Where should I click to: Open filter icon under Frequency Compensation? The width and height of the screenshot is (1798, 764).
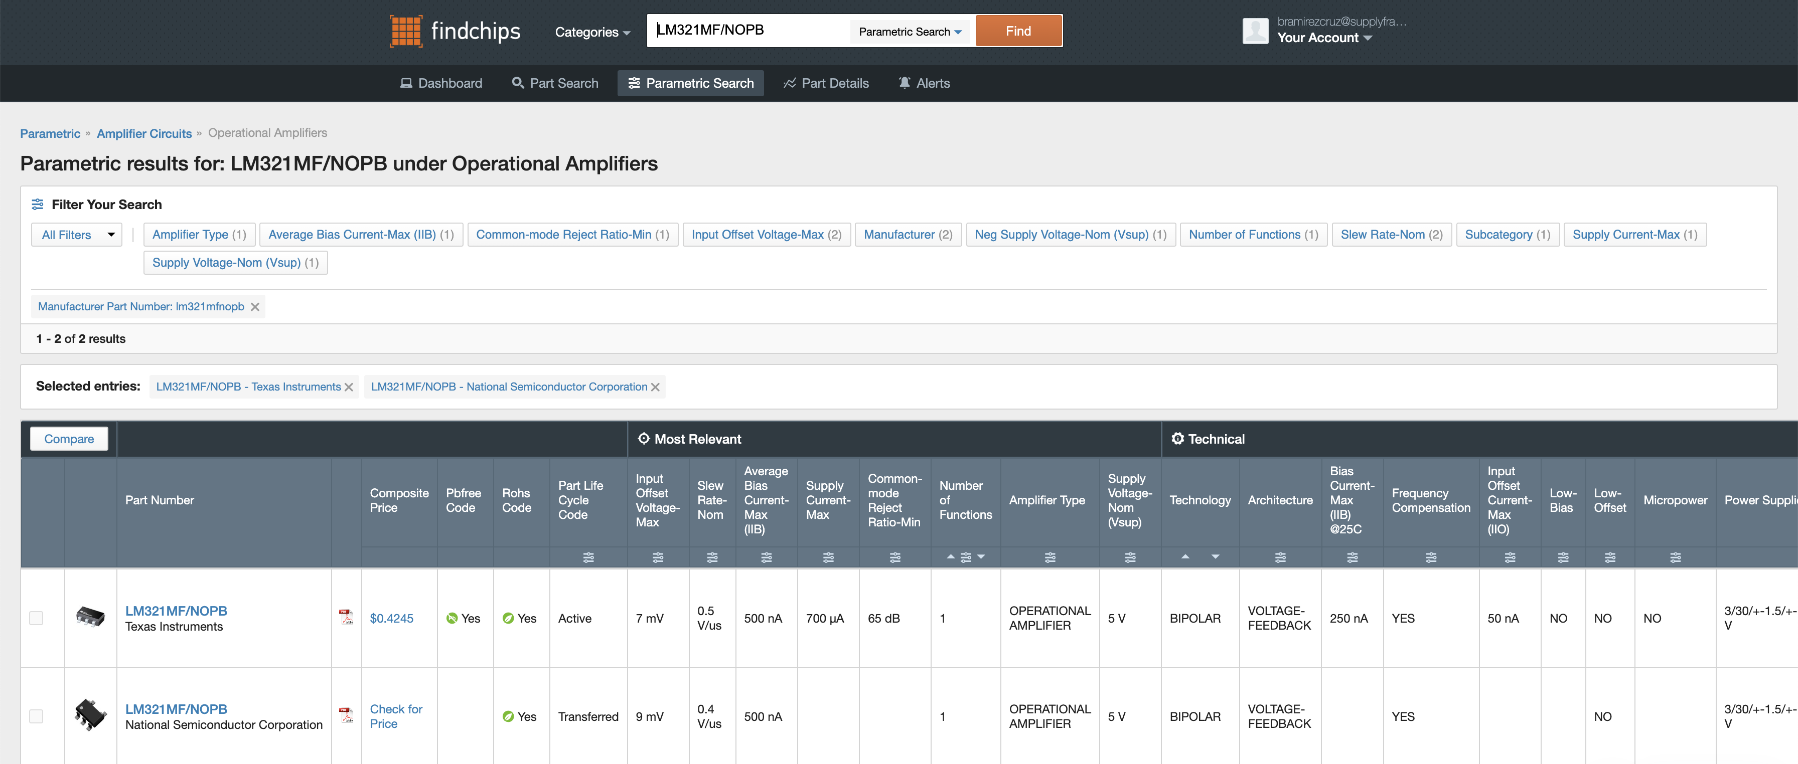pyautogui.click(x=1431, y=557)
